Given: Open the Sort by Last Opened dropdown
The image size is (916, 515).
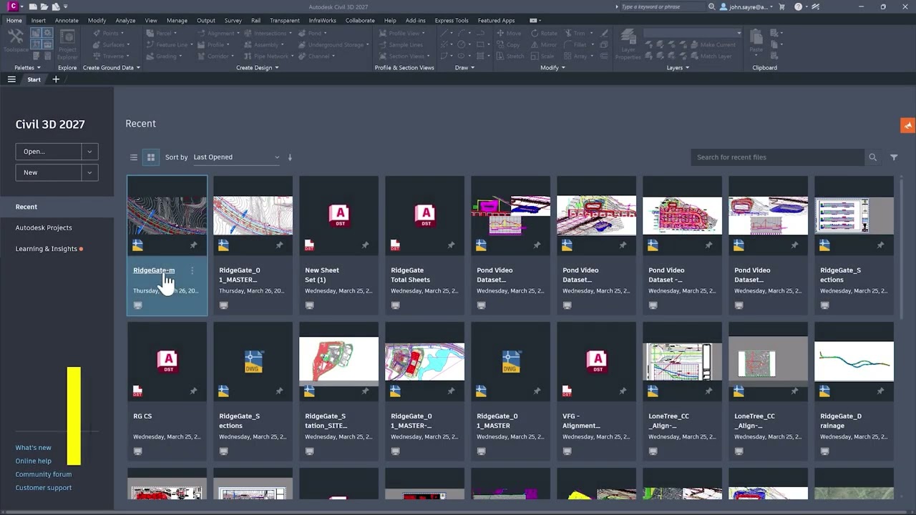Looking at the screenshot, I should [x=236, y=157].
